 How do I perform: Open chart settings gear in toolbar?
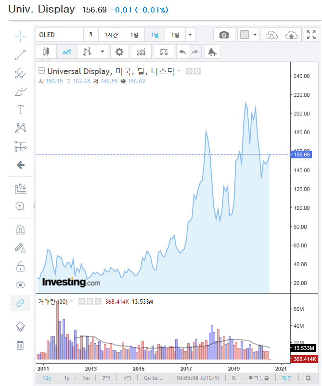click(x=119, y=51)
